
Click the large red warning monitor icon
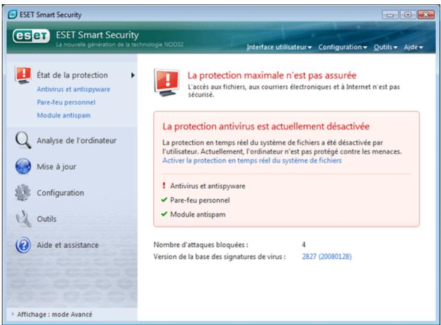click(167, 83)
